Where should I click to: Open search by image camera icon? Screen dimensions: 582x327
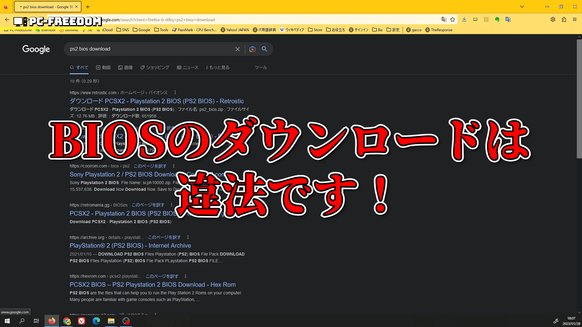[252, 49]
